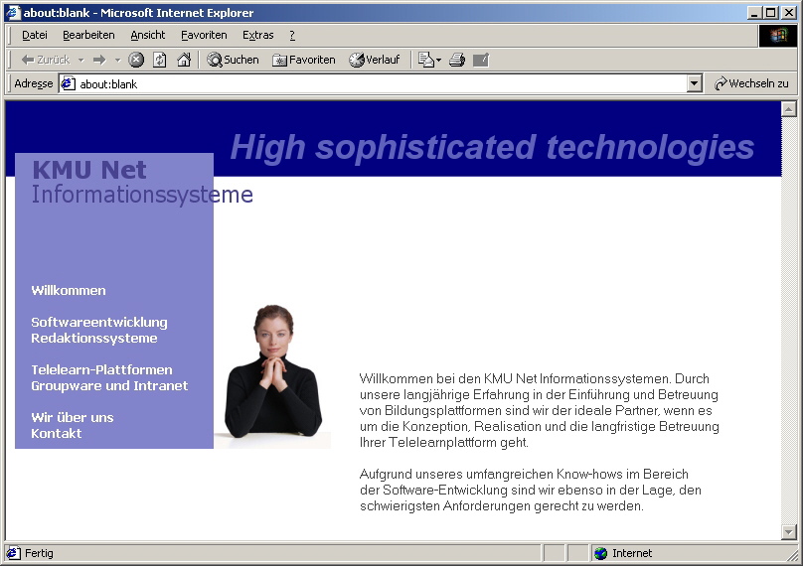This screenshot has width=803, height=566.
Task: Click the address bar containing about:blank
Action: pyautogui.click(x=380, y=84)
